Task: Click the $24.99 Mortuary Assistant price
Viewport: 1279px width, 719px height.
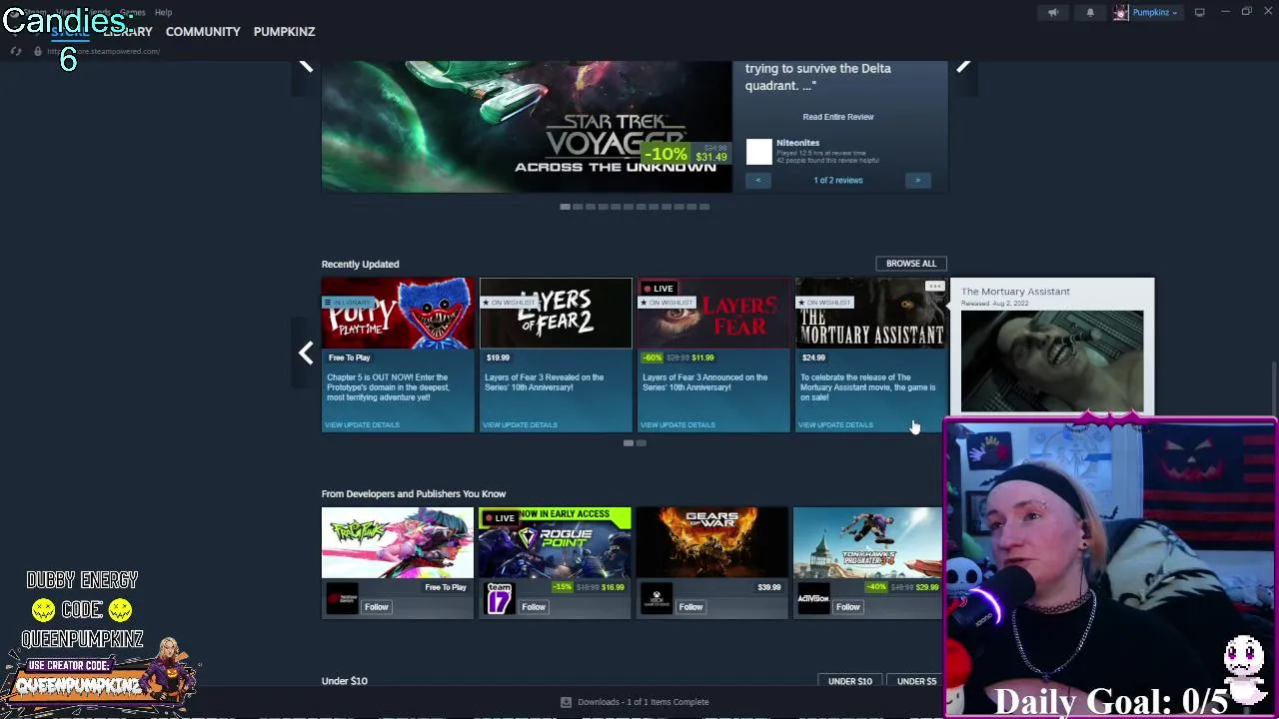Action: pyautogui.click(x=813, y=358)
